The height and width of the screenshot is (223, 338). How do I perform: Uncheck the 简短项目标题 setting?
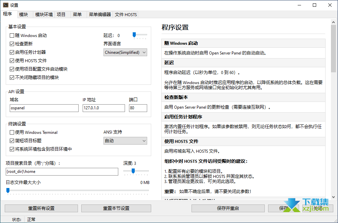coord(11,141)
